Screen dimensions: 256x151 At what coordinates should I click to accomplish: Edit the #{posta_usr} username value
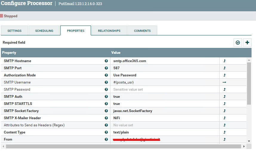pos(165,82)
